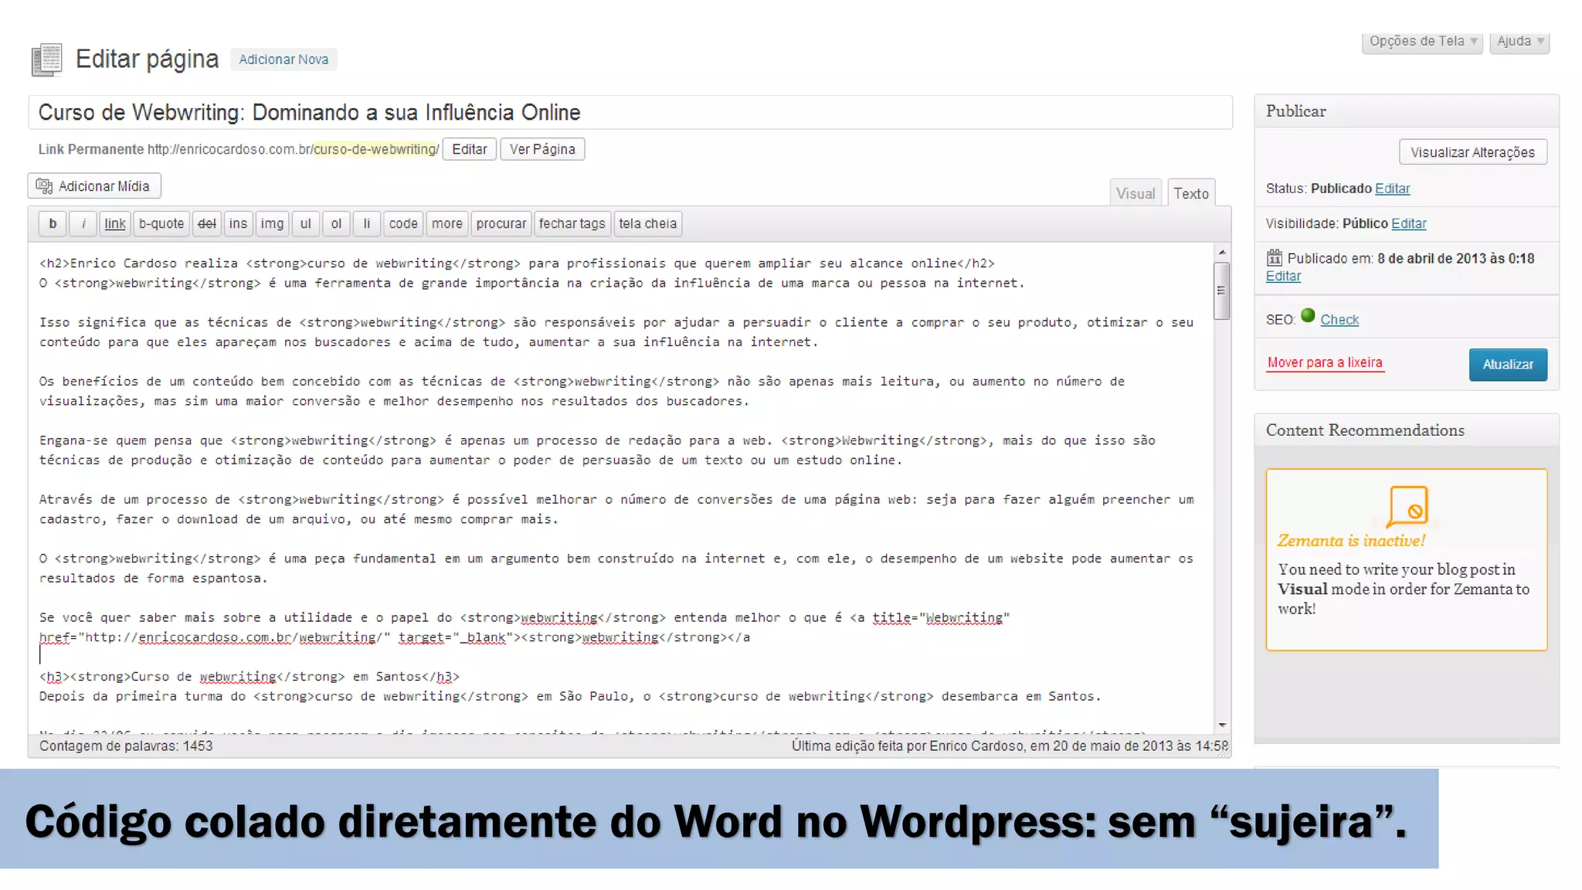Click the calendar icon beside Publicado em

[1275, 257]
